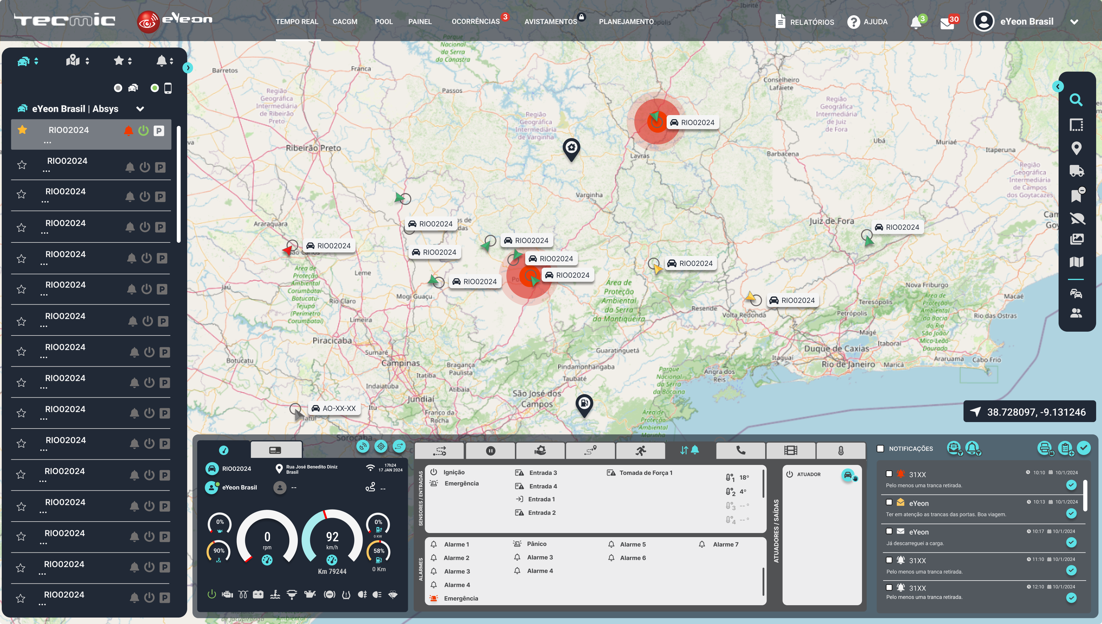Open the RELATÓRIOS reports link
Screen dimensions: 1102x624
[x=805, y=21]
